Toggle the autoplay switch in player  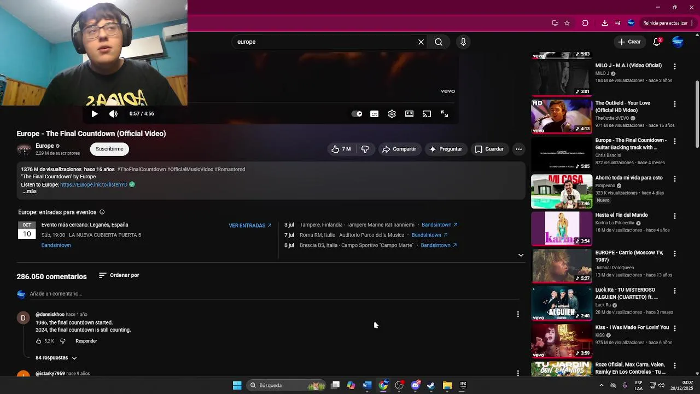(x=357, y=114)
